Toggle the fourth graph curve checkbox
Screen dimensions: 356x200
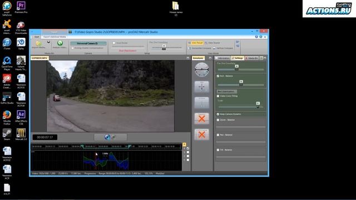(188, 160)
